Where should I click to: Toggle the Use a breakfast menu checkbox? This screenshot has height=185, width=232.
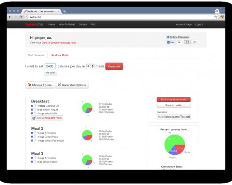[34, 118]
